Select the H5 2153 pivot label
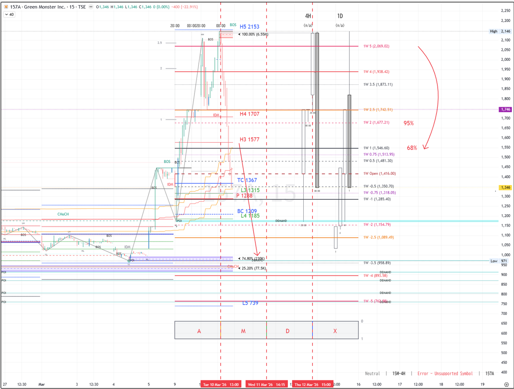This screenshot has height=389, width=514. tap(249, 27)
